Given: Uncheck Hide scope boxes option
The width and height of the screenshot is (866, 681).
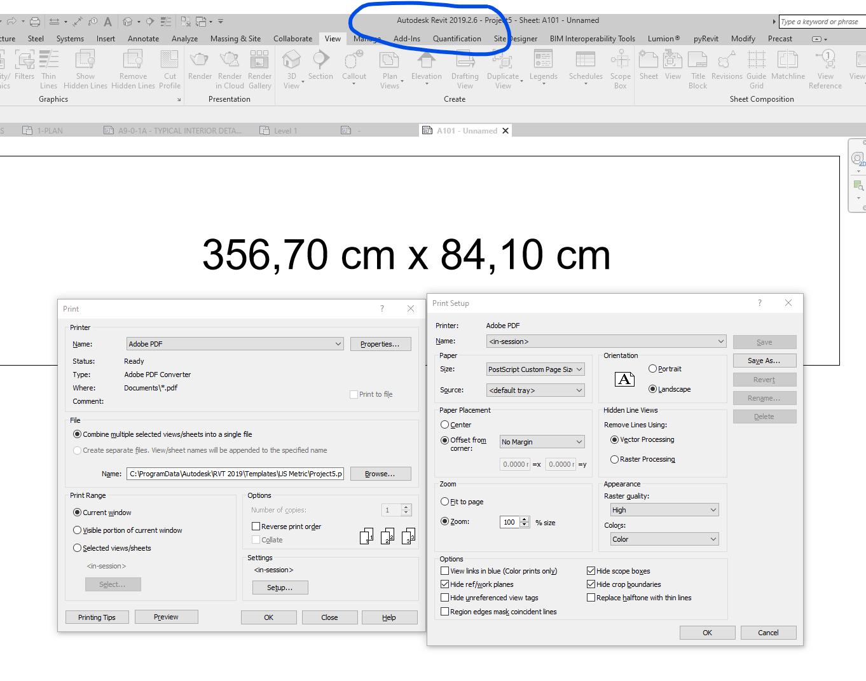Looking at the screenshot, I should 591,570.
